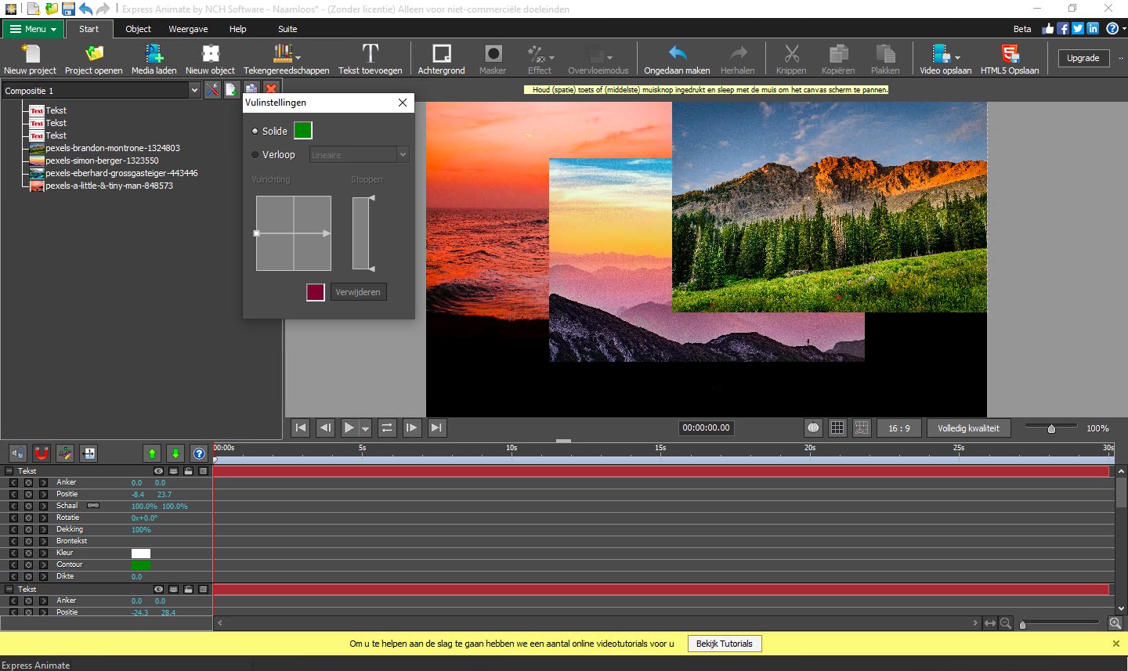The height and width of the screenshot is (671, 1128).
Task: Toggle visibility eye of first Tekst layer
Action: (x=159, y=471)
